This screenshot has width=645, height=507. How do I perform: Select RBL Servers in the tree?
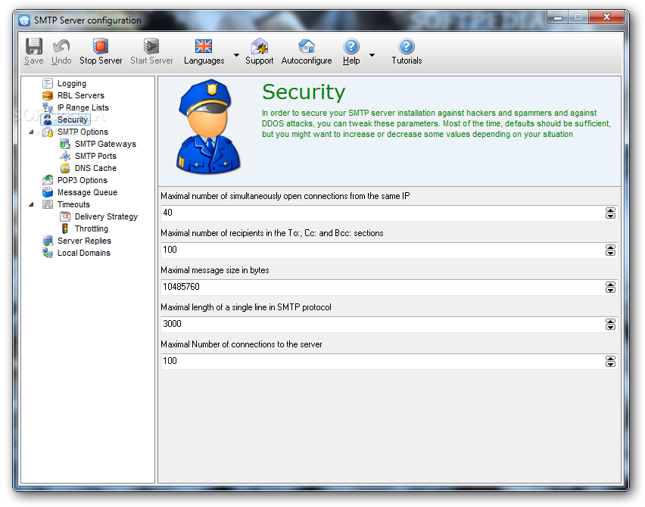(80, 96)
